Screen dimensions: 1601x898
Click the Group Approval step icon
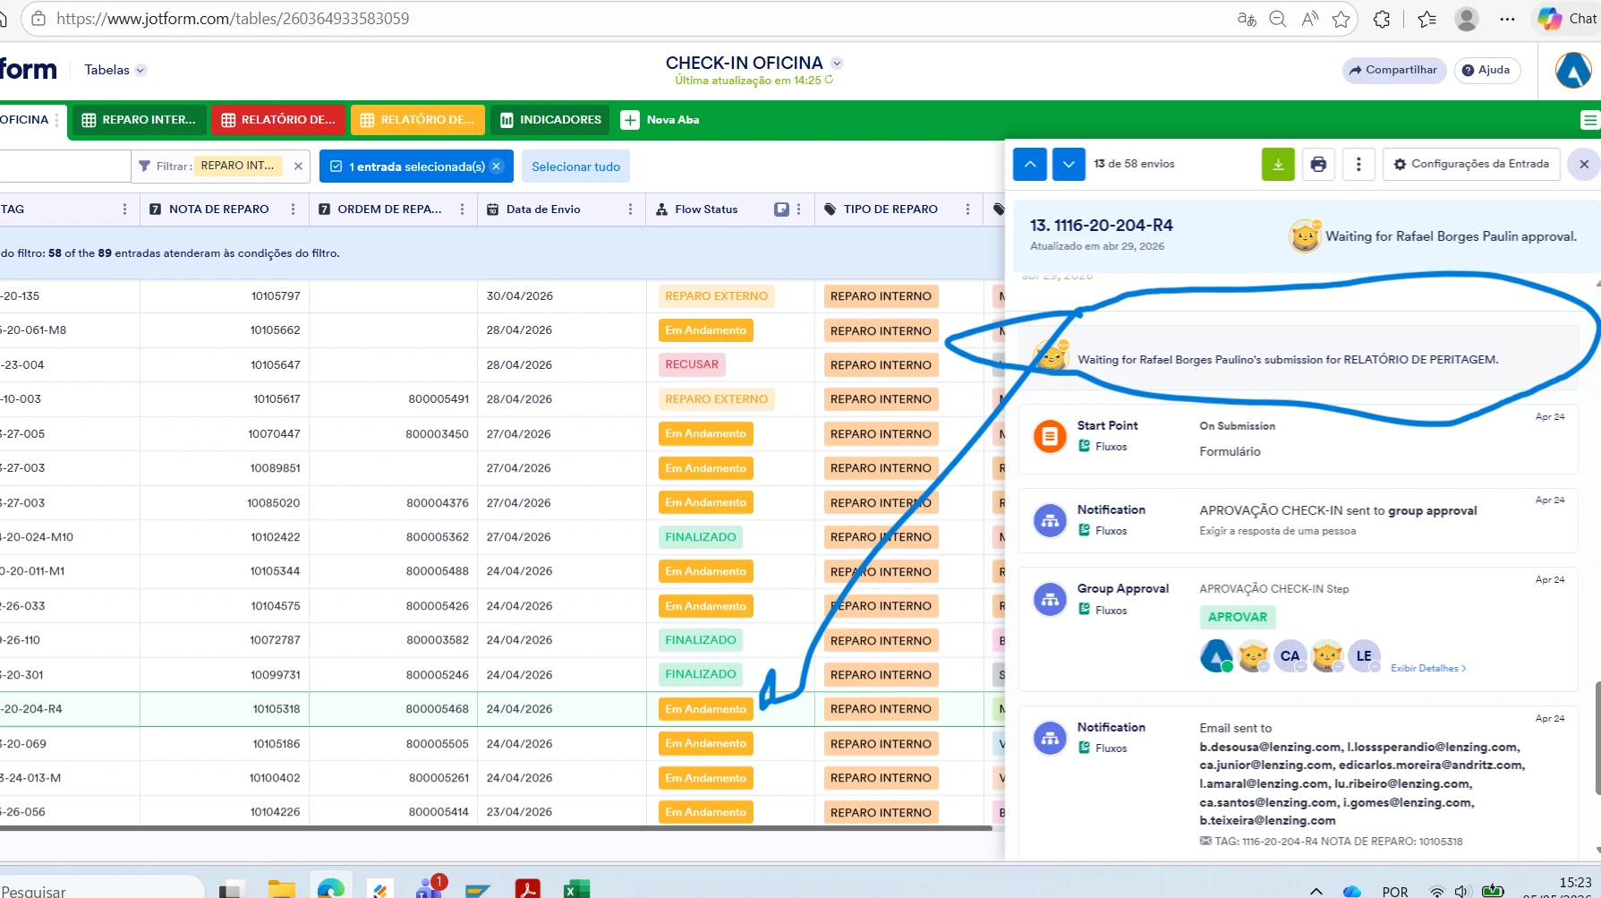[x=1050, y=600]
